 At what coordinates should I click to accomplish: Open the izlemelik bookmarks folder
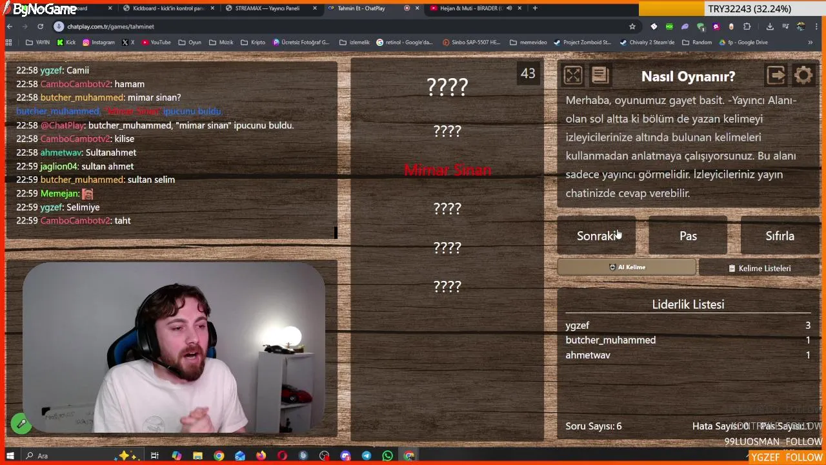pyautogui.click(x=354, y=43)
